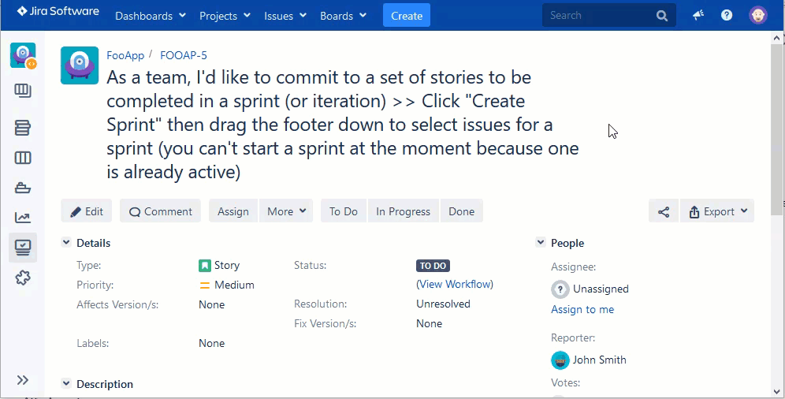Click the Assign to me link

pos(582,309)
